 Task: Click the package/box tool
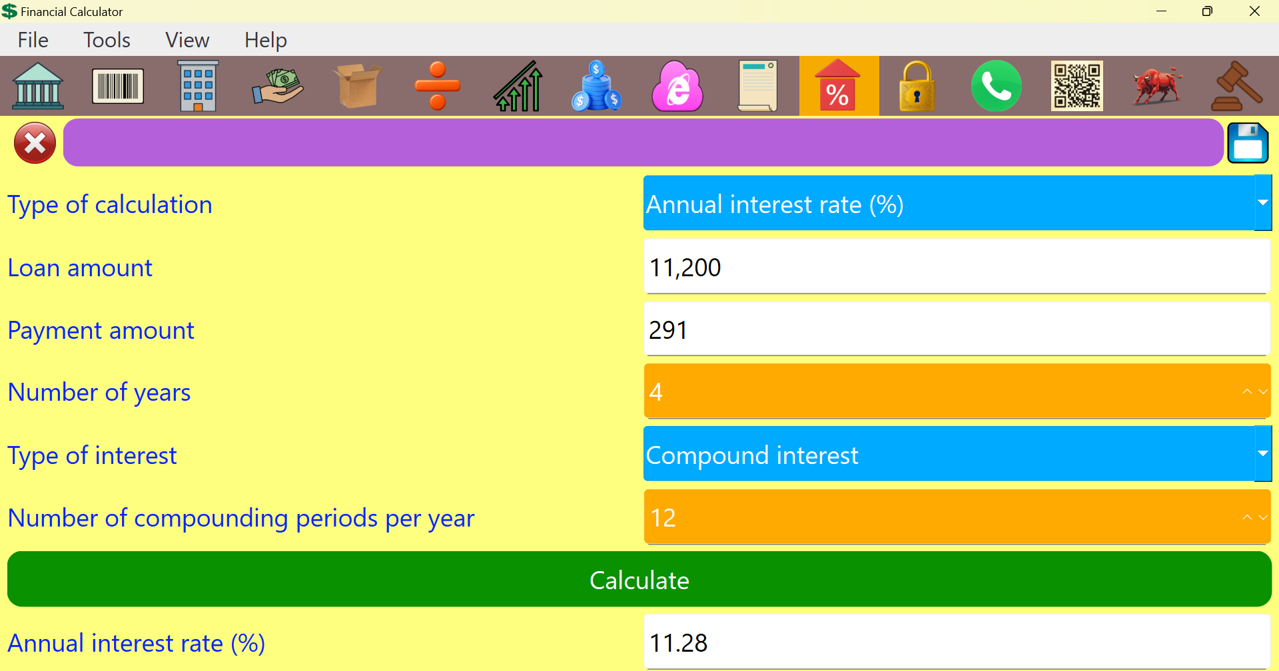[x=358, y=86]
